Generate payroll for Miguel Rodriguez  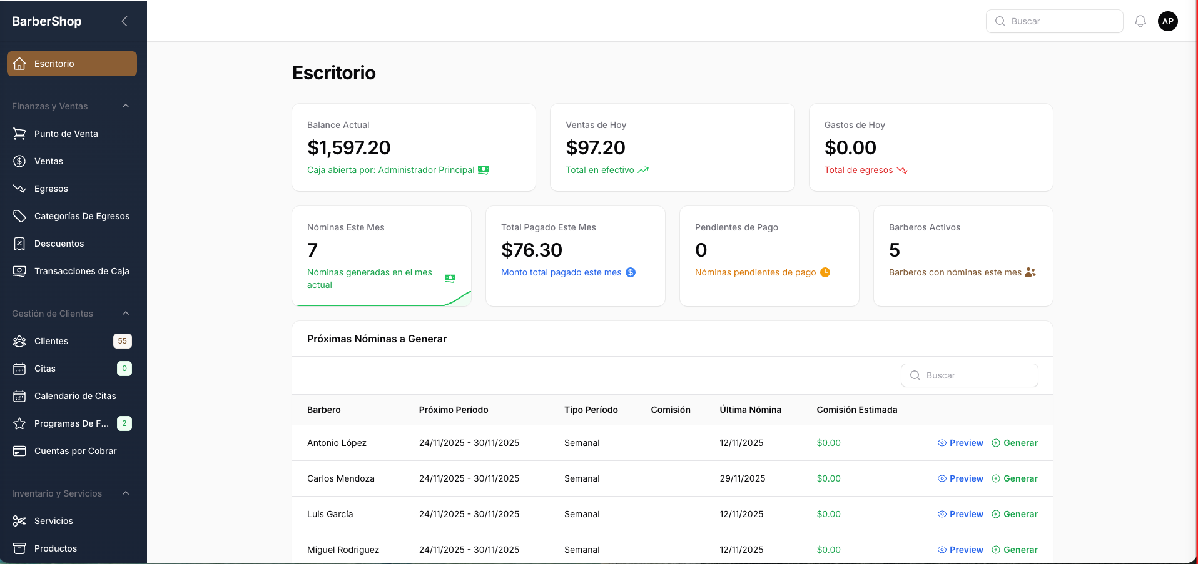coord(1015,550)
